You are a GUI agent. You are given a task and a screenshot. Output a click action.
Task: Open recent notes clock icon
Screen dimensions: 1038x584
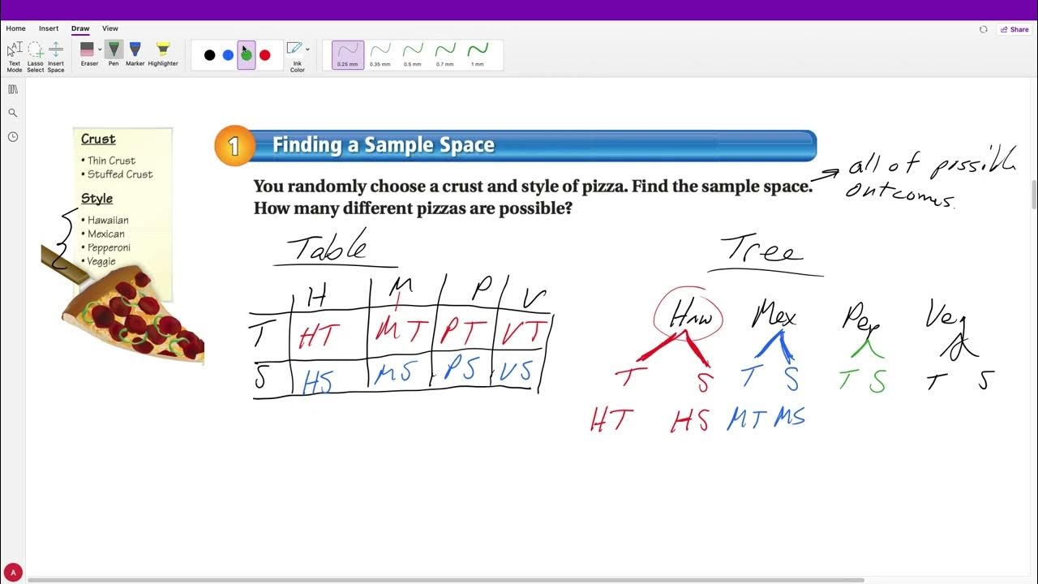13,137
